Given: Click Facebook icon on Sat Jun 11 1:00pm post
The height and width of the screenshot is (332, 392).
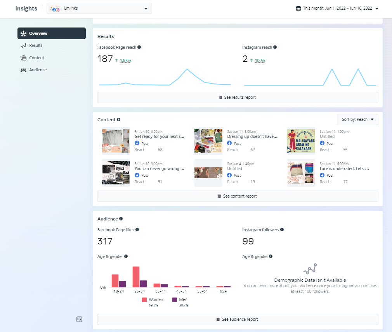Looking at the screenshot, I should (x=322, y=143).
